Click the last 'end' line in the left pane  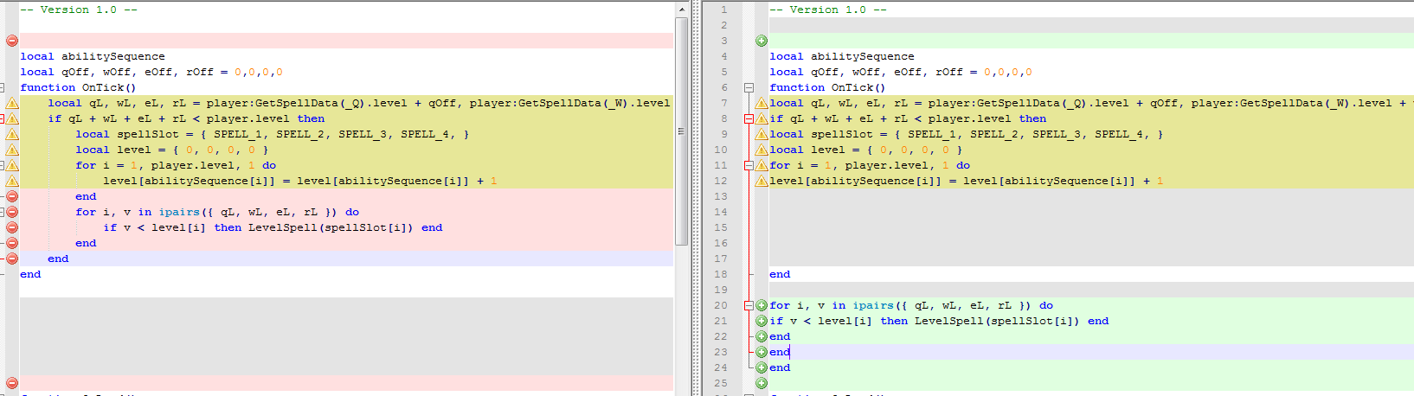coord(30,274)
